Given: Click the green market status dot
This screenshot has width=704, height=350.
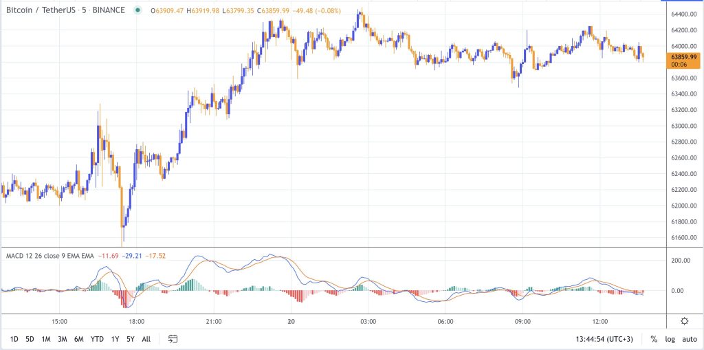Looking at the screenshot, I should point(137,10).
